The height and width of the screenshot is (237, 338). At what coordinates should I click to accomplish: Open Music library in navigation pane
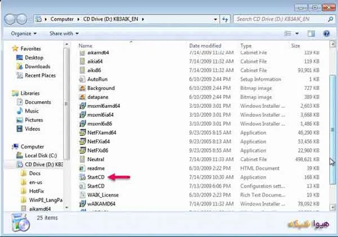point(32,111)
